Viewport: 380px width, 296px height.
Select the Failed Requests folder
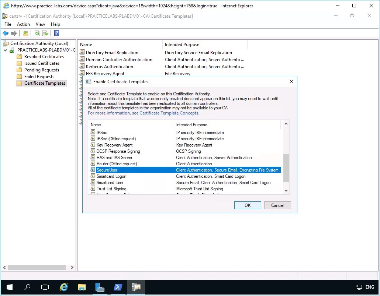click(39, 77)
